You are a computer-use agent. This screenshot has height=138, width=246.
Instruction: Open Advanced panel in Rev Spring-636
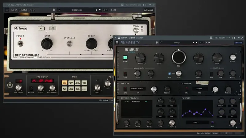point(149,10)
